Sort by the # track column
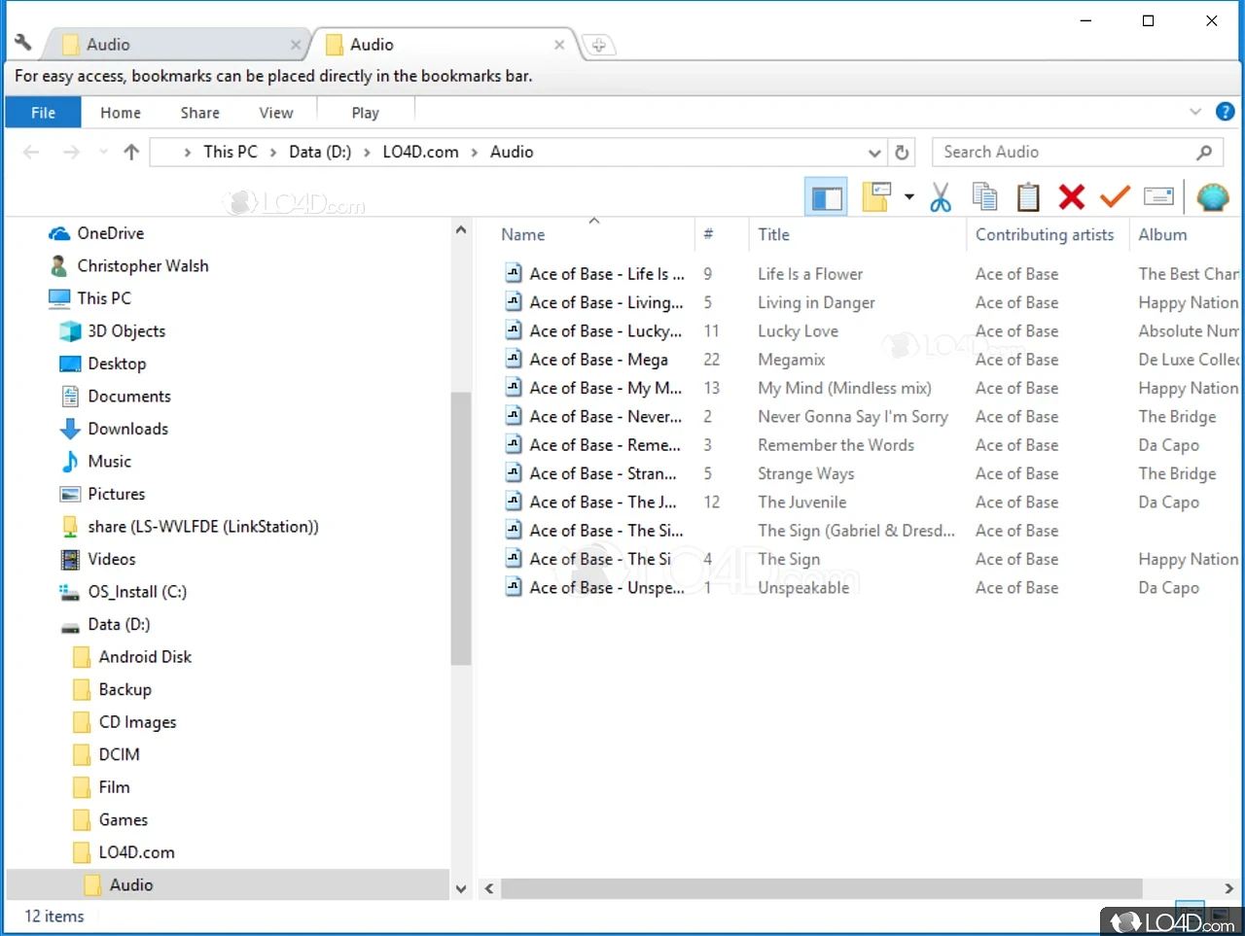Viewport: 1245px width, 936px height. 708,234
